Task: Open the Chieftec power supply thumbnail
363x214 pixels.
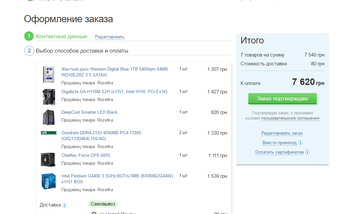Action: [48, 159]
